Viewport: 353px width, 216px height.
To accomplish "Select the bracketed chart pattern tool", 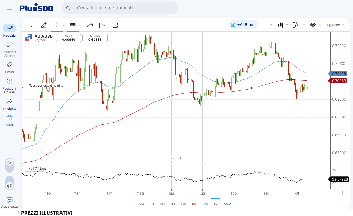I will coord(102,25).
